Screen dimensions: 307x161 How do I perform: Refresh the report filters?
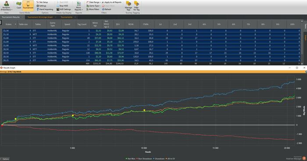[x=107, y=9]
